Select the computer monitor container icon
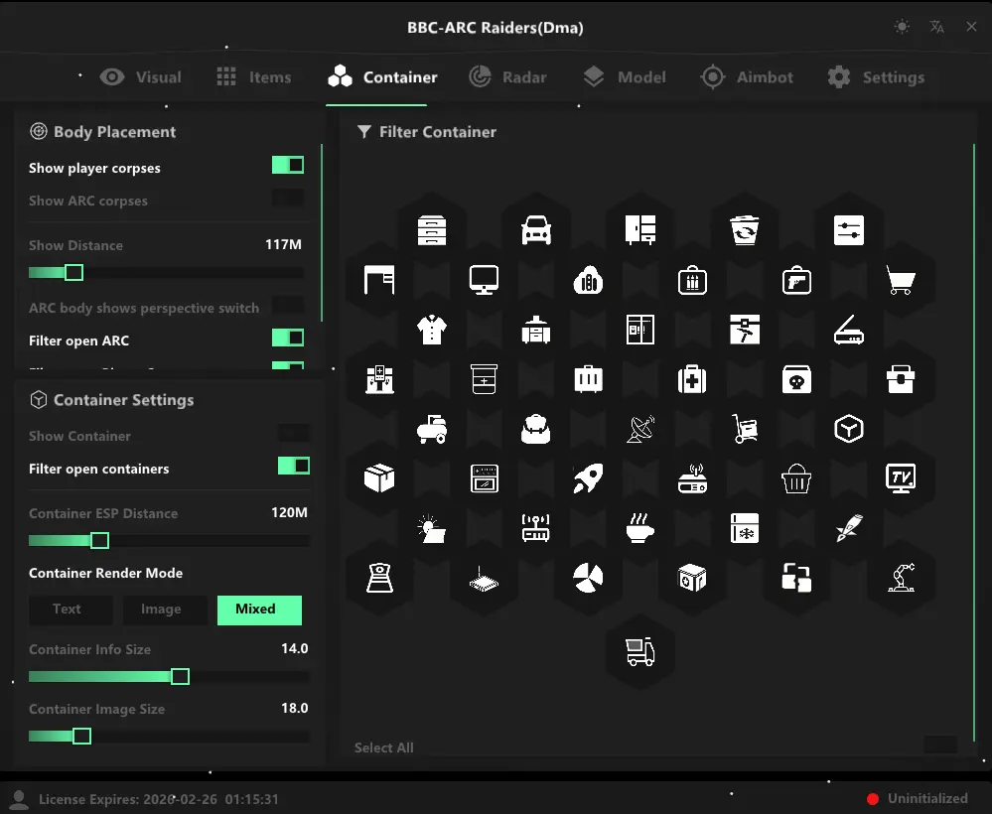The height and width of the screenshot is (814, 992). (x=484, y=281)
